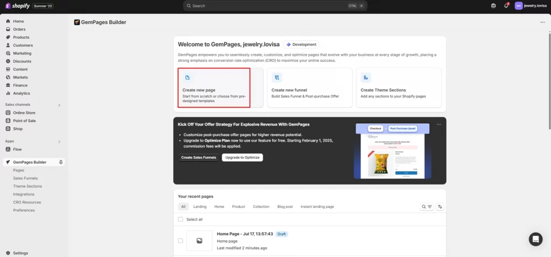The height and width of the screenshot is (257, 551).
Task: Tick the Select all checkbox
Action: (x=181, y=219)
